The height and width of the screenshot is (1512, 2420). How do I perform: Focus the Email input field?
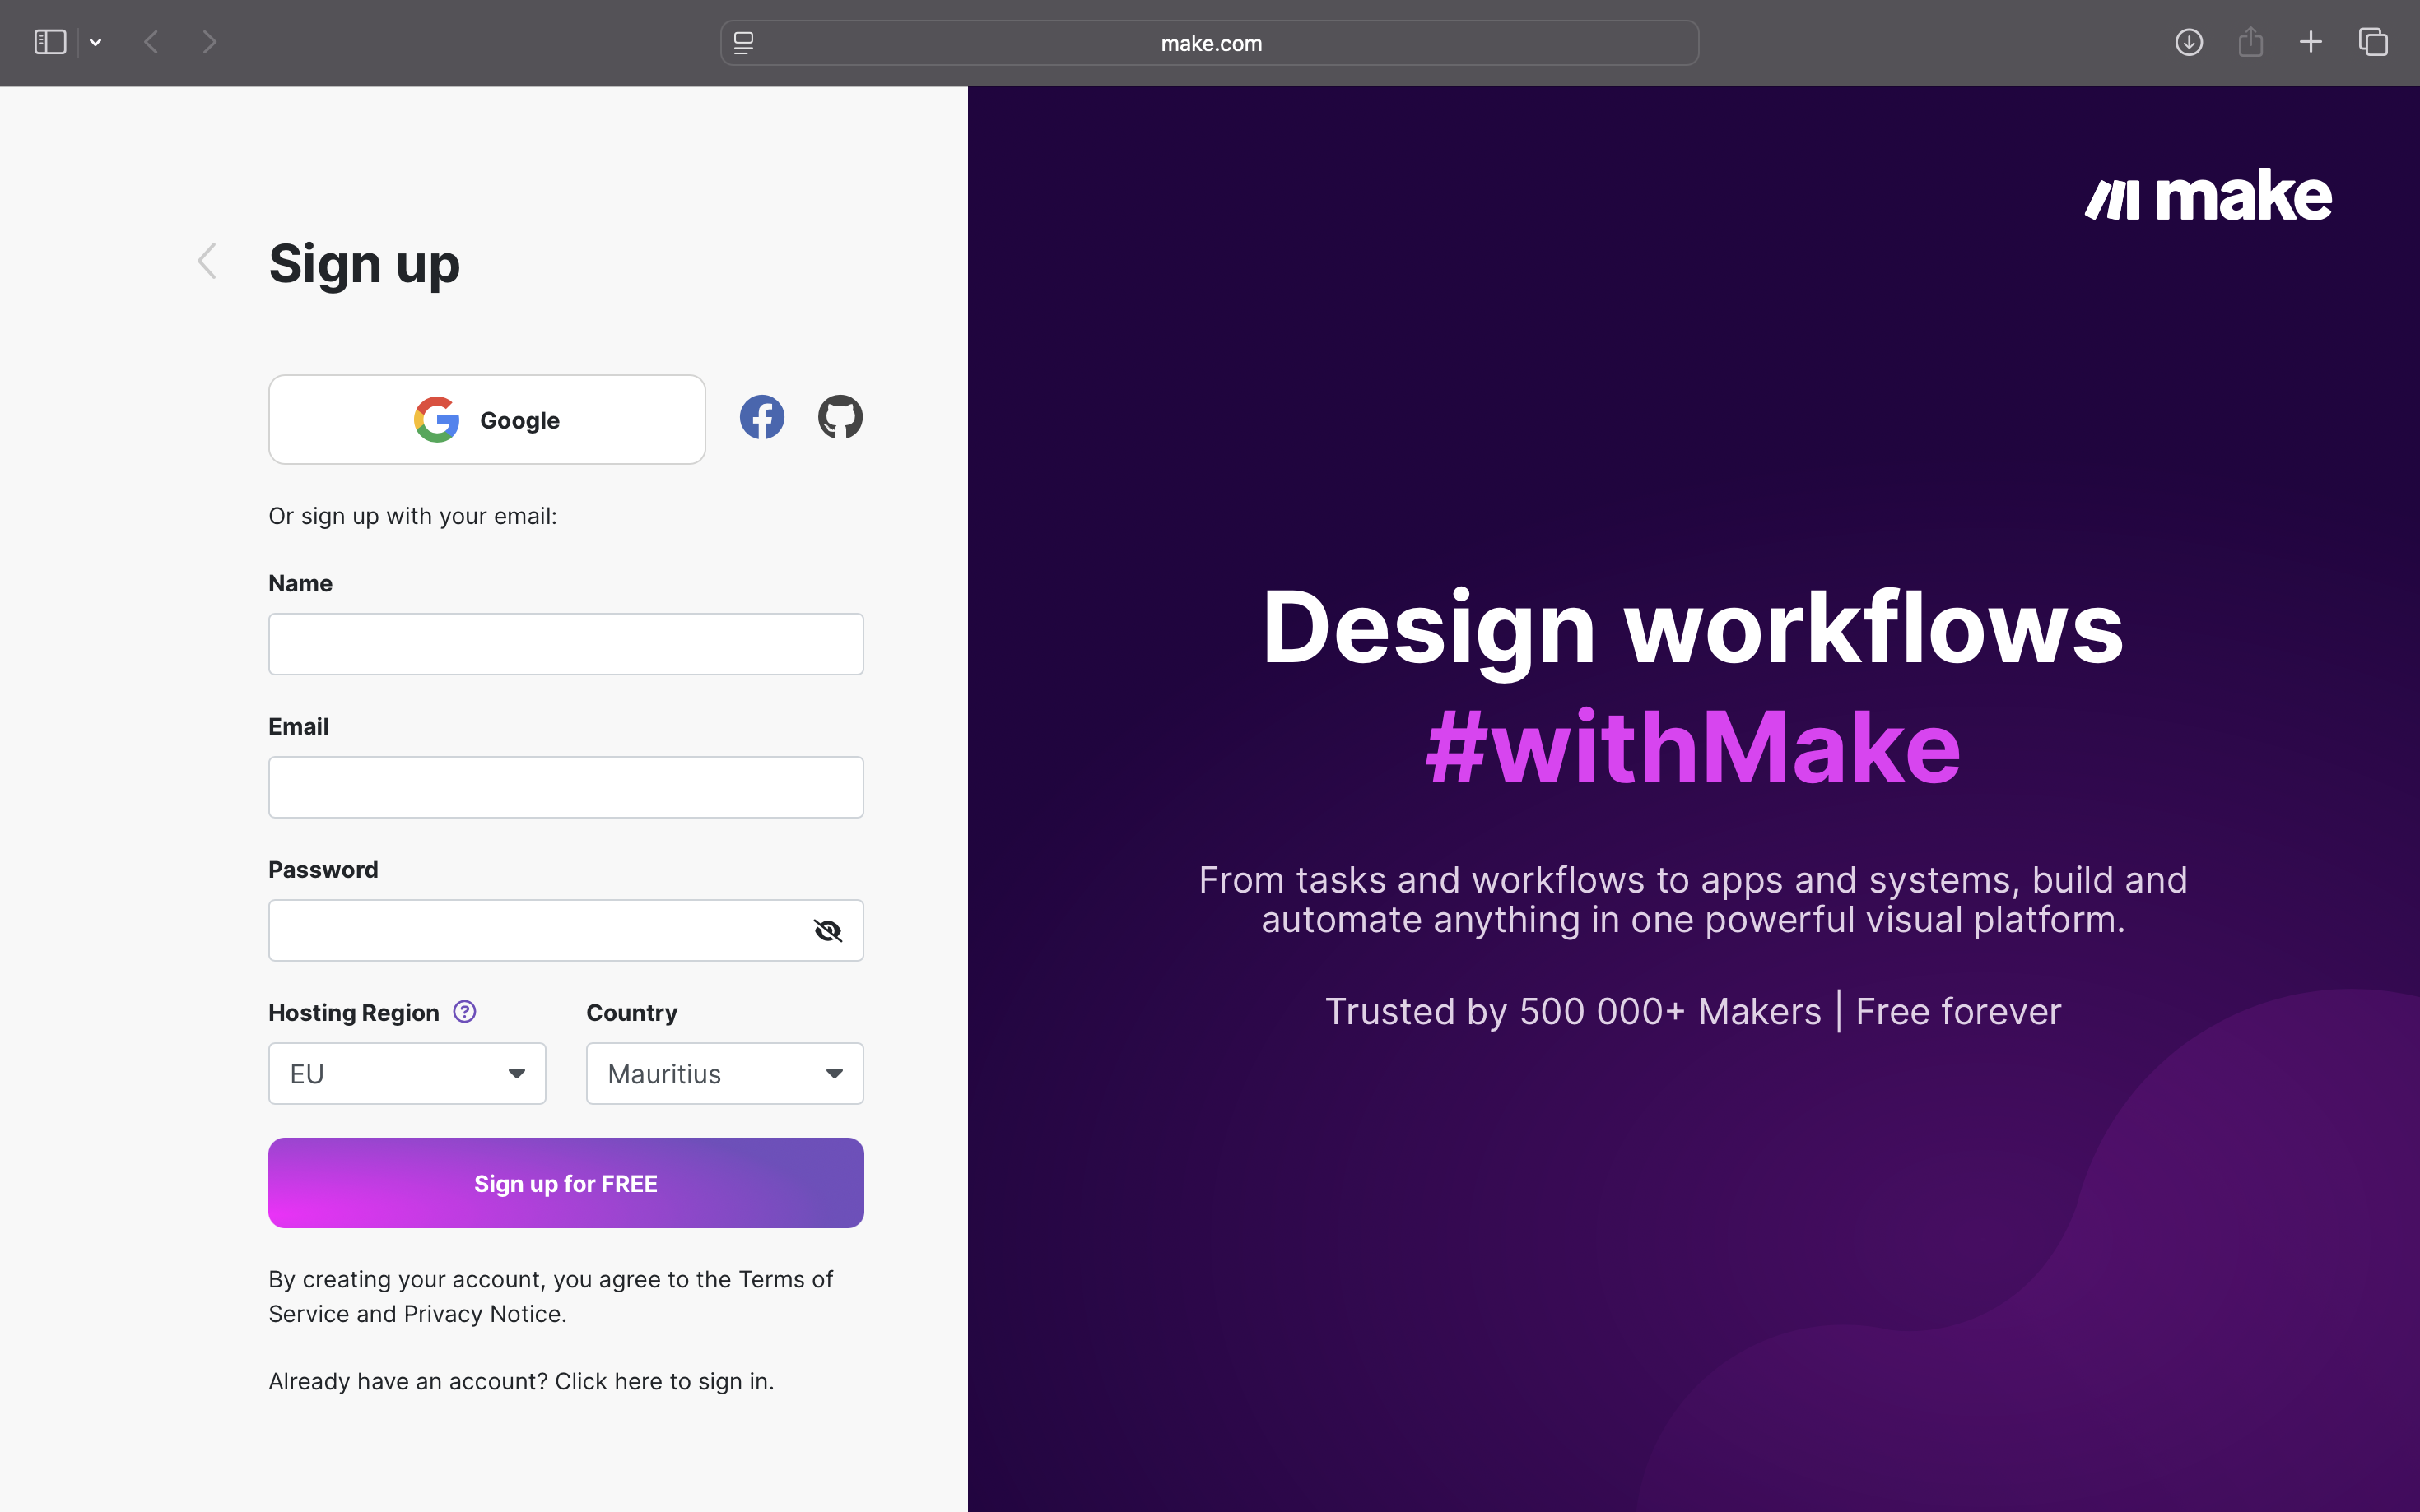tap(566, 787)
